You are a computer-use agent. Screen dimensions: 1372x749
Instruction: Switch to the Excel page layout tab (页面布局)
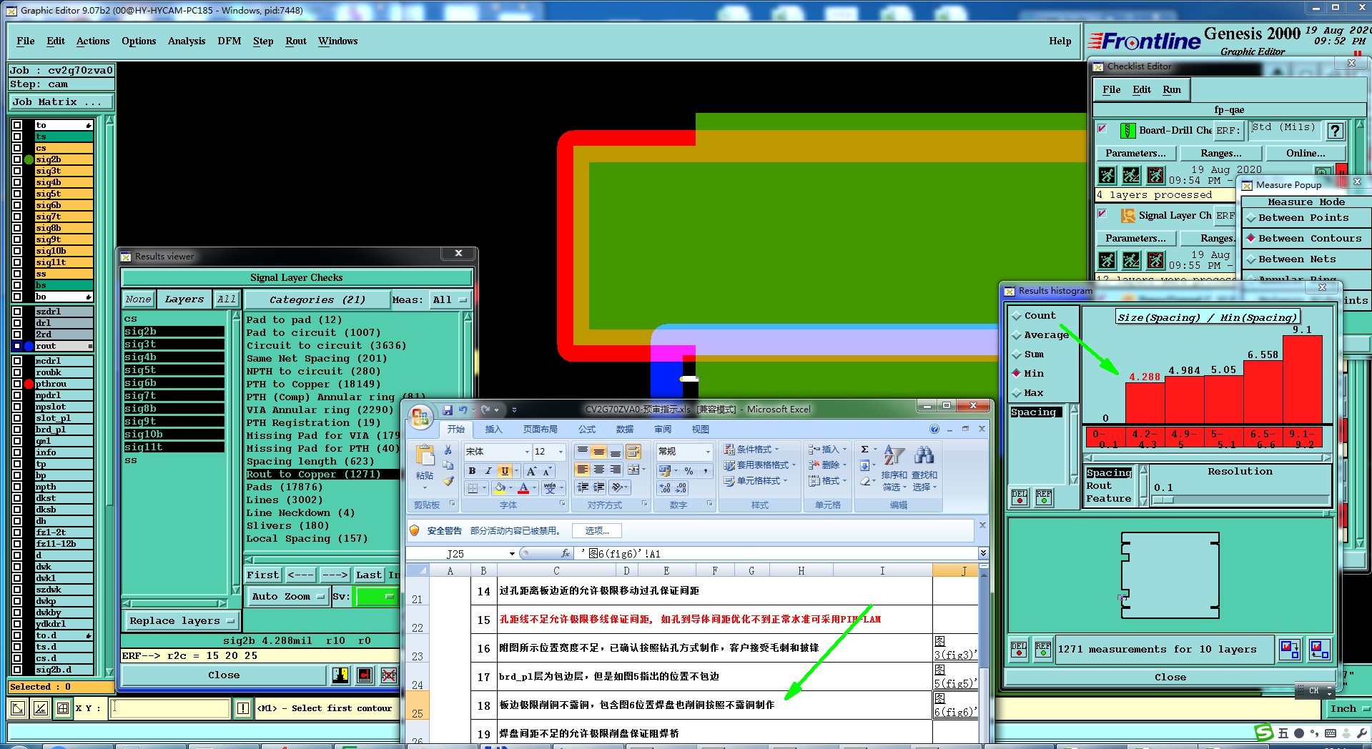click(x=540, y=430)
